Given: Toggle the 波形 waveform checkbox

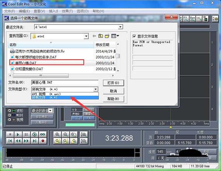Looking at the screenshot, I should pyautogui.click(x=9, y=111).
